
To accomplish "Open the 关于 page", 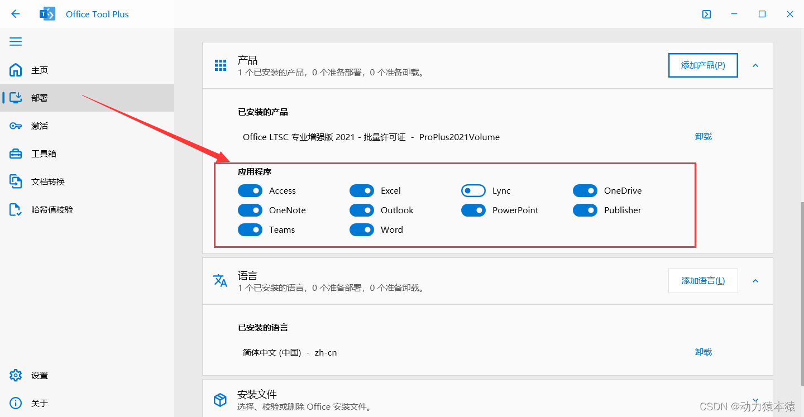I will [x=87, y=403].
